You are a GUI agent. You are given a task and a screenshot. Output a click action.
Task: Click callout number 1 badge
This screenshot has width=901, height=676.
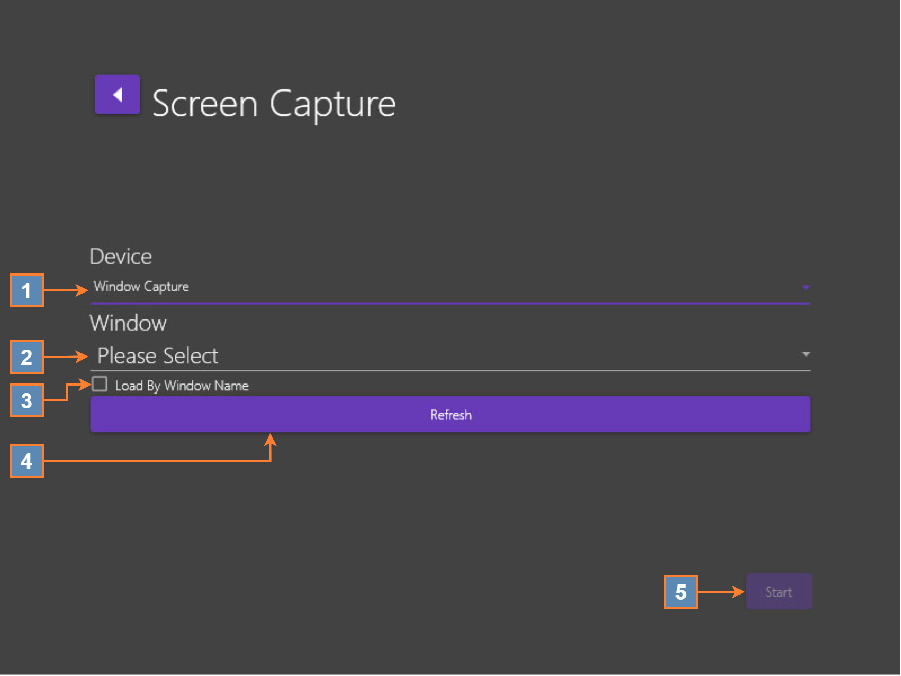coord(26,290)
